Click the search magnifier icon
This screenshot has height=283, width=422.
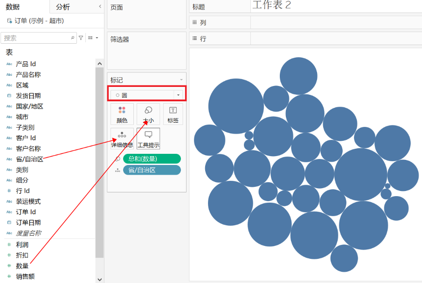(73, 38)
